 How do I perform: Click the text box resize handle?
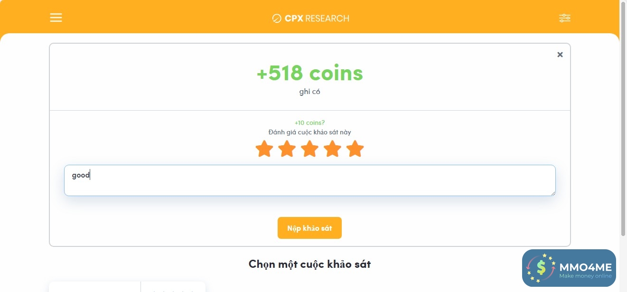point(553,193)
